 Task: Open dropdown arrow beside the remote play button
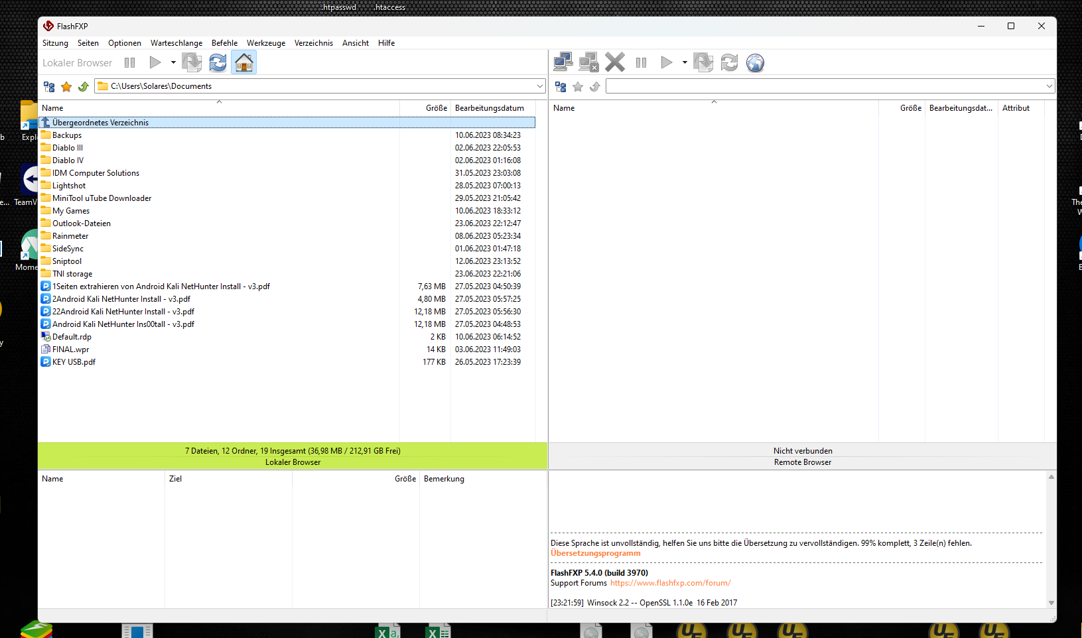685,63
